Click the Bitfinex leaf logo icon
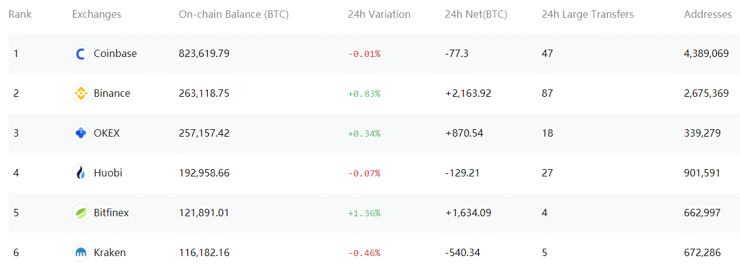Viewport: 740px width, 272px height. pos(81,213)
